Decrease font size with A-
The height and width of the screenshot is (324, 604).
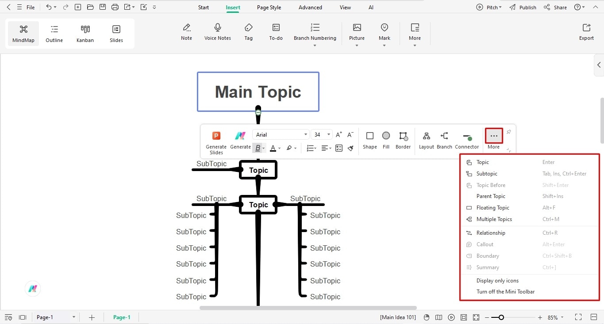tap(350, 134)
